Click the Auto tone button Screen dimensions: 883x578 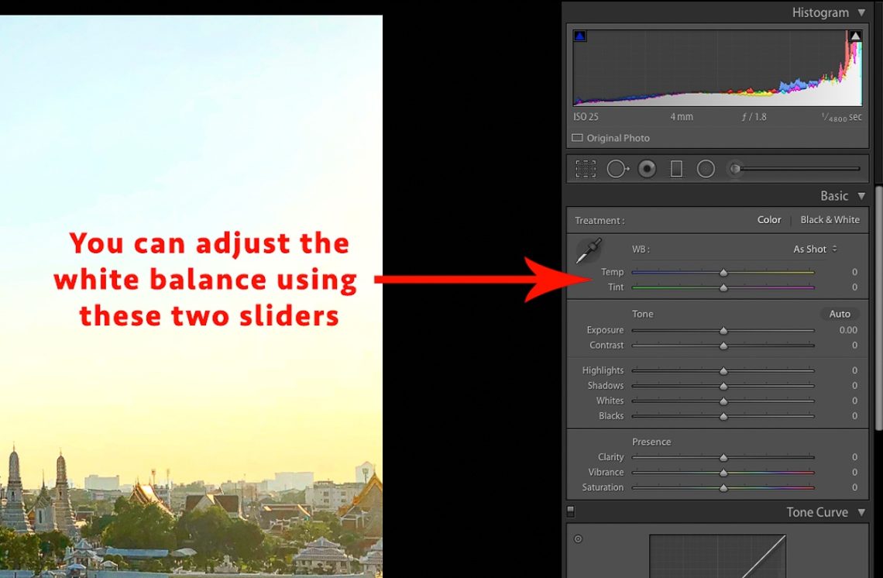coord(840,315)
